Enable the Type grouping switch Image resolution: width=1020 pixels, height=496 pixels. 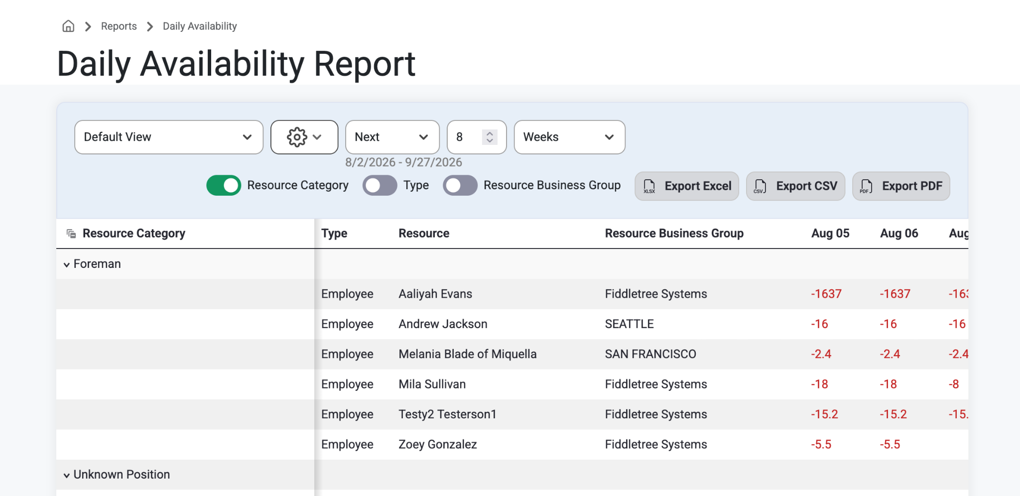coord(380,185)
